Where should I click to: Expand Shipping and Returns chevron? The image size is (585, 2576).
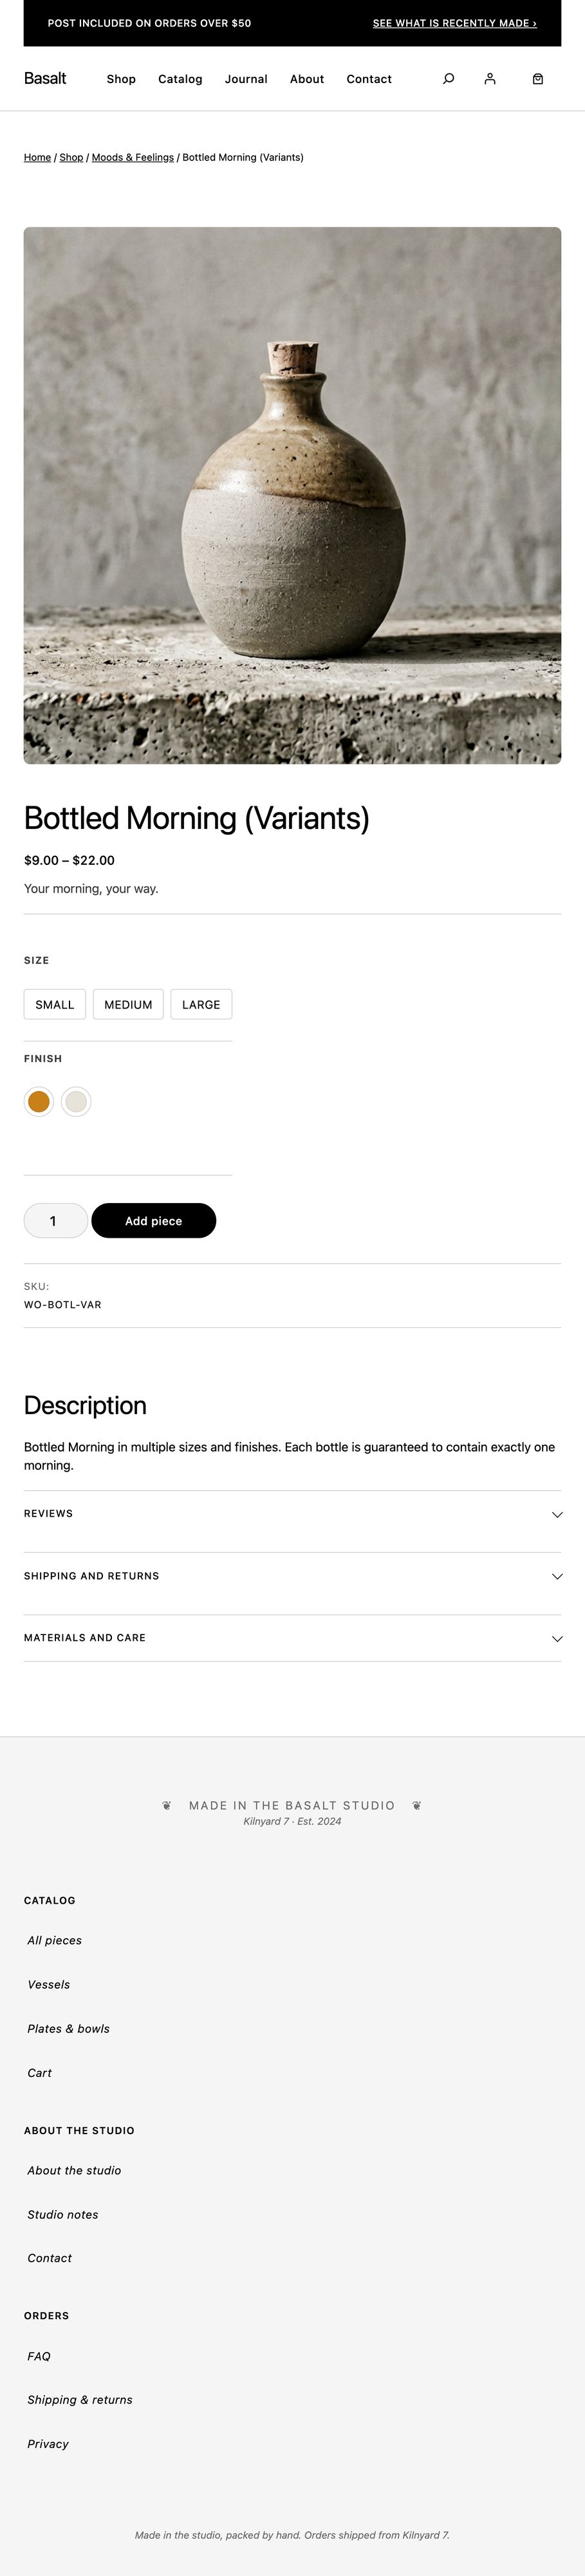click(557, 1576)
